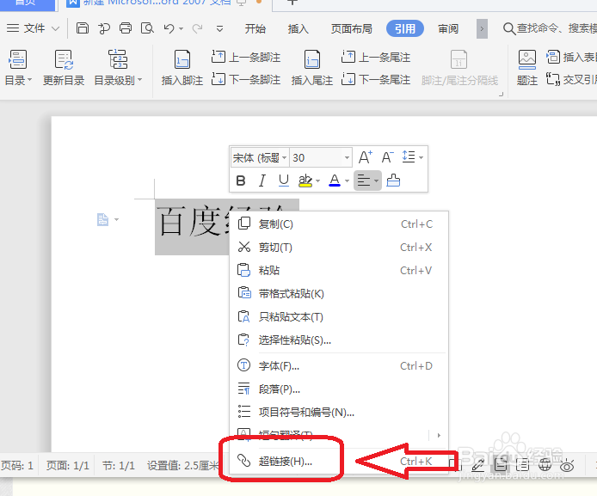Click the Print icon

point(126,28)
